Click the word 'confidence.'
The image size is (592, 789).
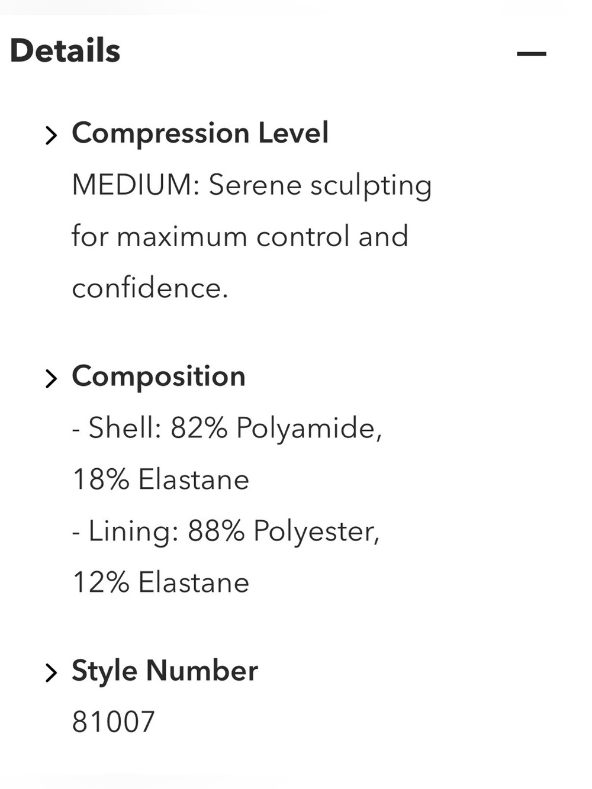[150, 288]
